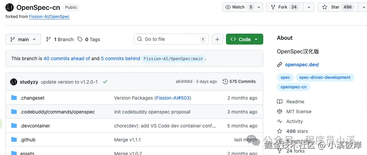This screenshot has height=155, width=367.
Task: Select the spec-driven-development topic tag
Action: (x=325, y=77)
